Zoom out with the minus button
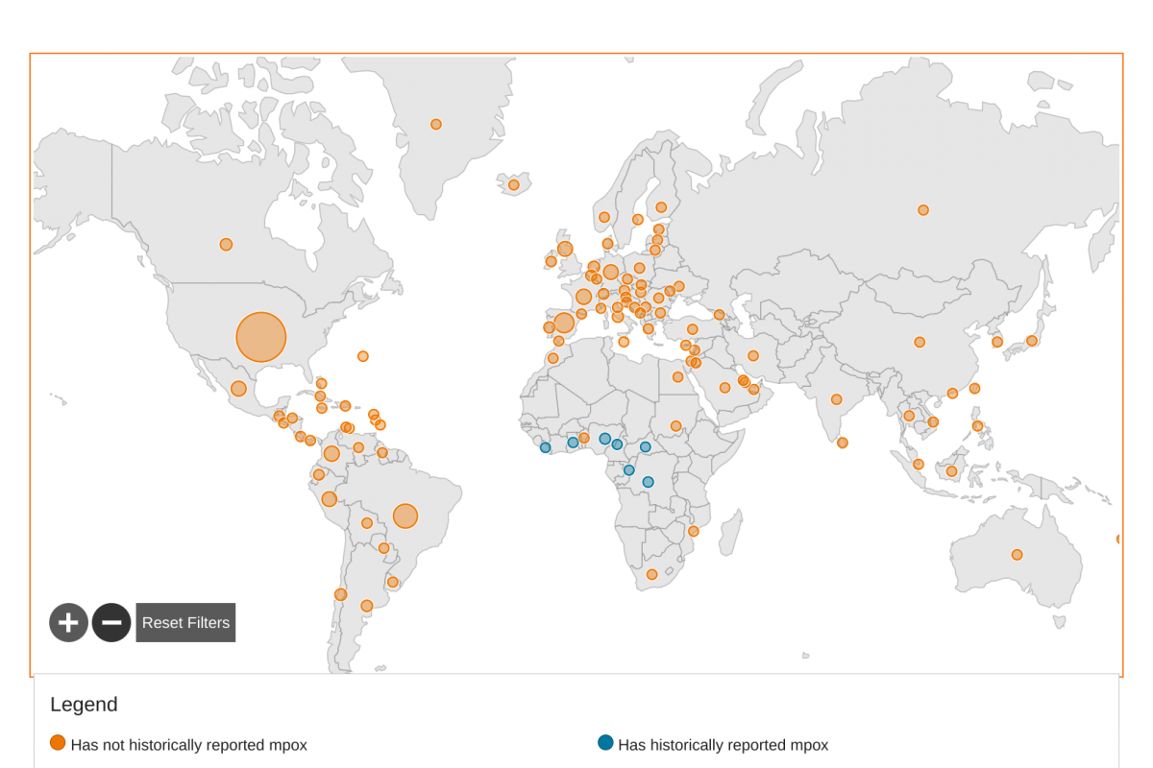This screenshot has width=1153, height=768. [111, 623]
